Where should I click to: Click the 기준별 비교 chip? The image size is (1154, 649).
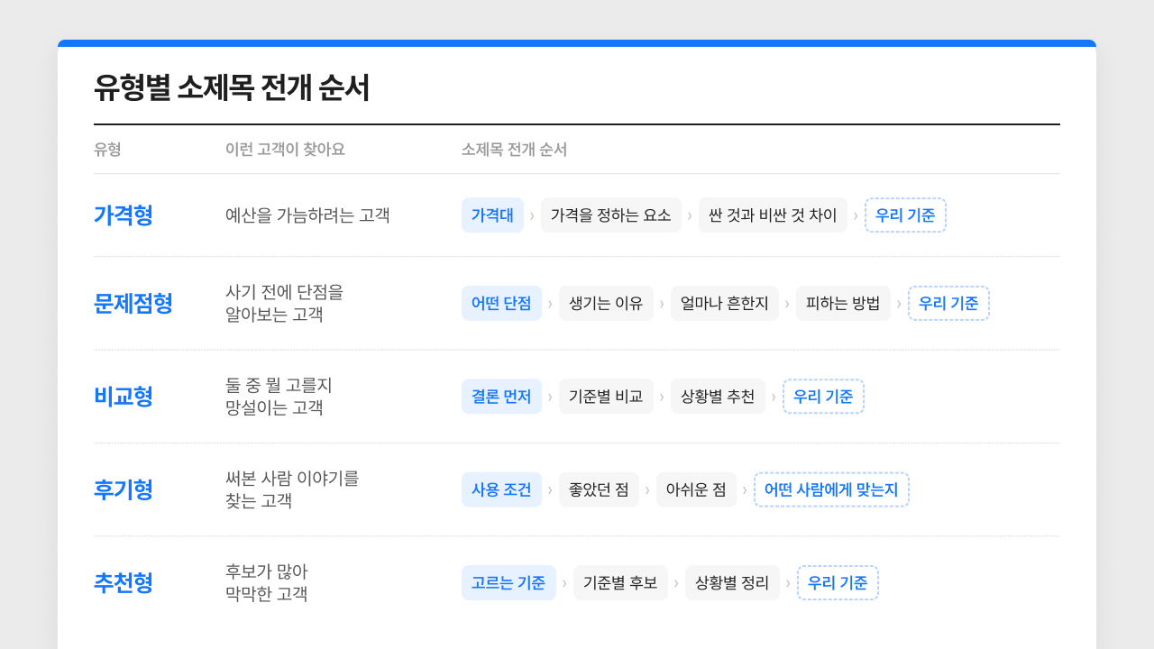point(606,397)
